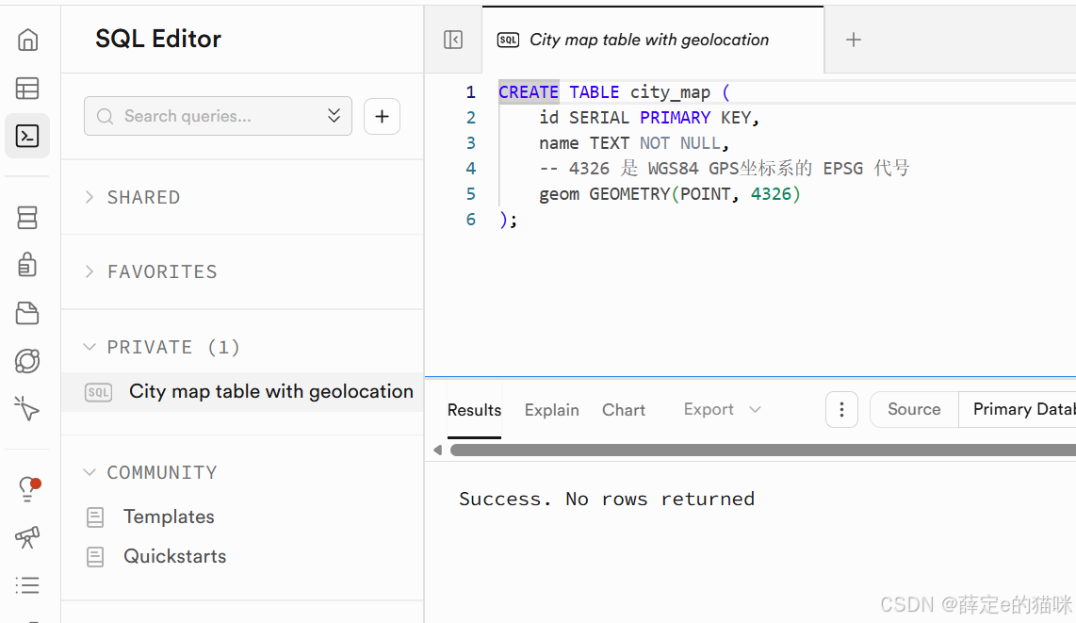This screenshot has width=1076, height=623.
Task: Switch to the Chart tab
Action: pos(624,410)
